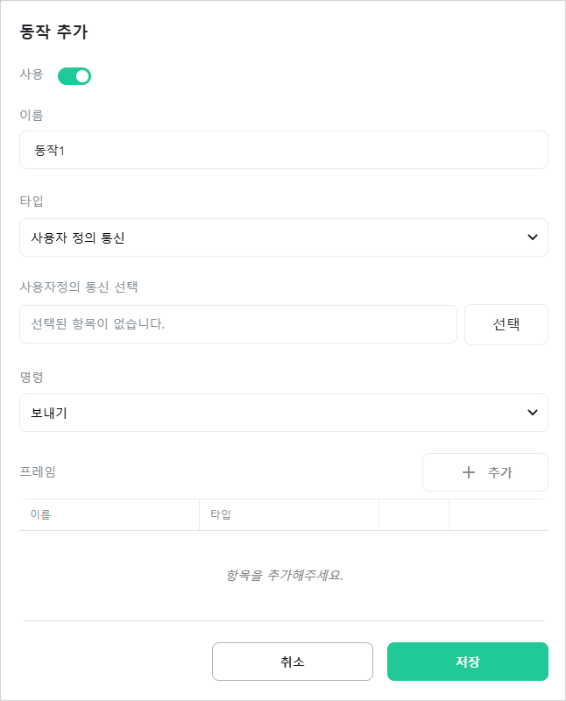Image resolution: width=566 pixels, height=701 pixels.
Task: Click the plus icon beside 추가
Action: [468, 472]
